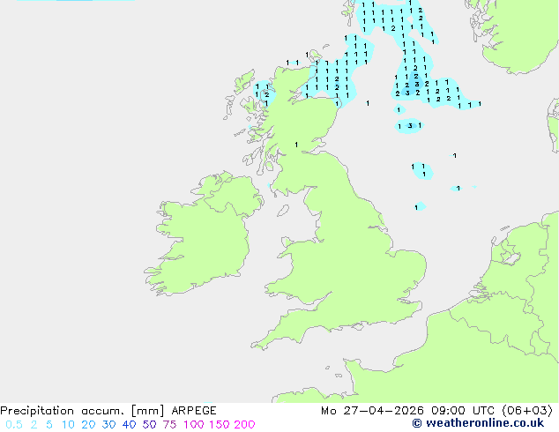Click the 'Precipitation accum.' title text
The height and width of the screenshot is (432, 559).
(63, 411)
